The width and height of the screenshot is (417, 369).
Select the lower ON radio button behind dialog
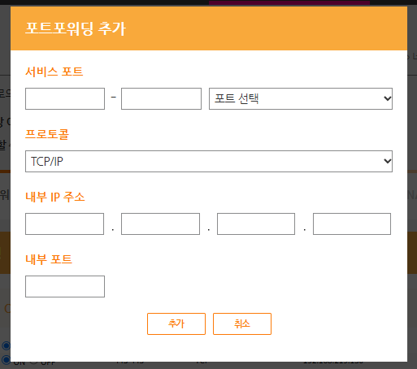pos(6,360)
